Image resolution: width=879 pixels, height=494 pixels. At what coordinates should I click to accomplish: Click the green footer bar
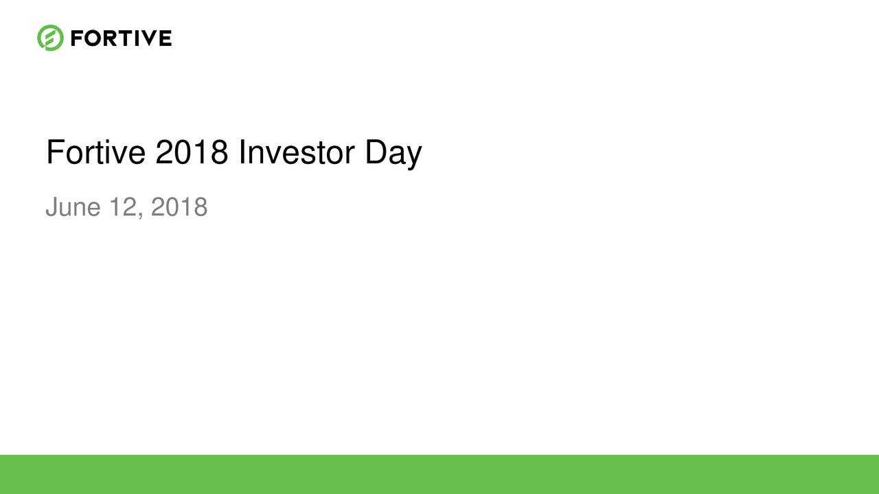439,474
